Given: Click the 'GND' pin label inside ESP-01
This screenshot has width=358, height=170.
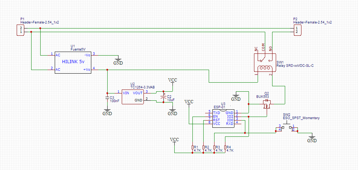Looking at the screenshot, I should 229,113.
